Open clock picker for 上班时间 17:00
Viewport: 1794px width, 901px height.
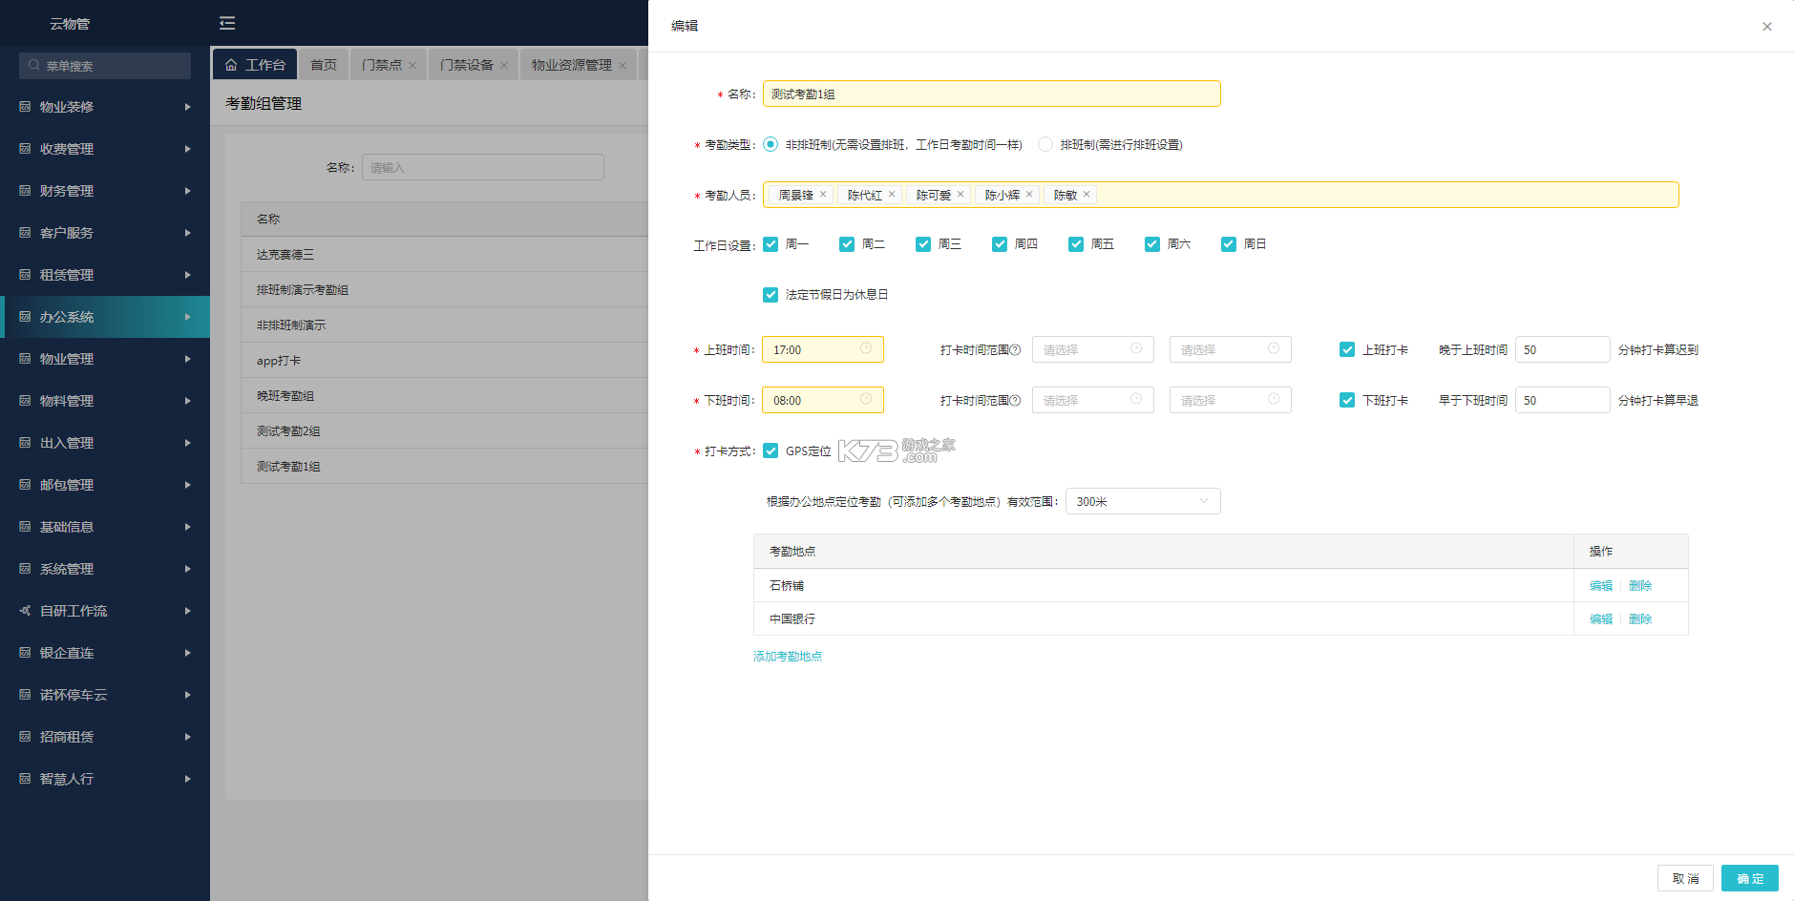pos(866,348)
